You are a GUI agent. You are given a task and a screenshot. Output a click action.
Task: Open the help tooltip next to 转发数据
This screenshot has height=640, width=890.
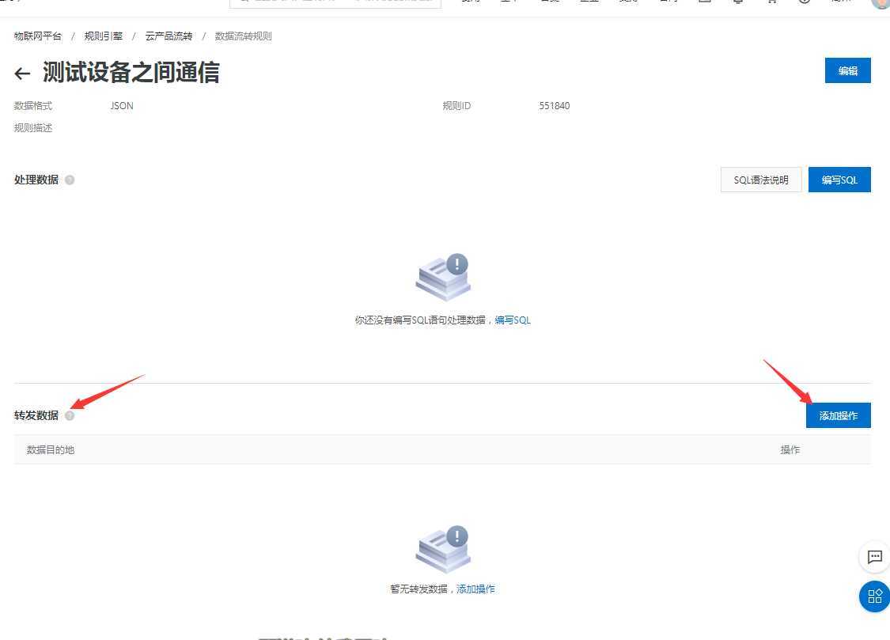[70, 415]
